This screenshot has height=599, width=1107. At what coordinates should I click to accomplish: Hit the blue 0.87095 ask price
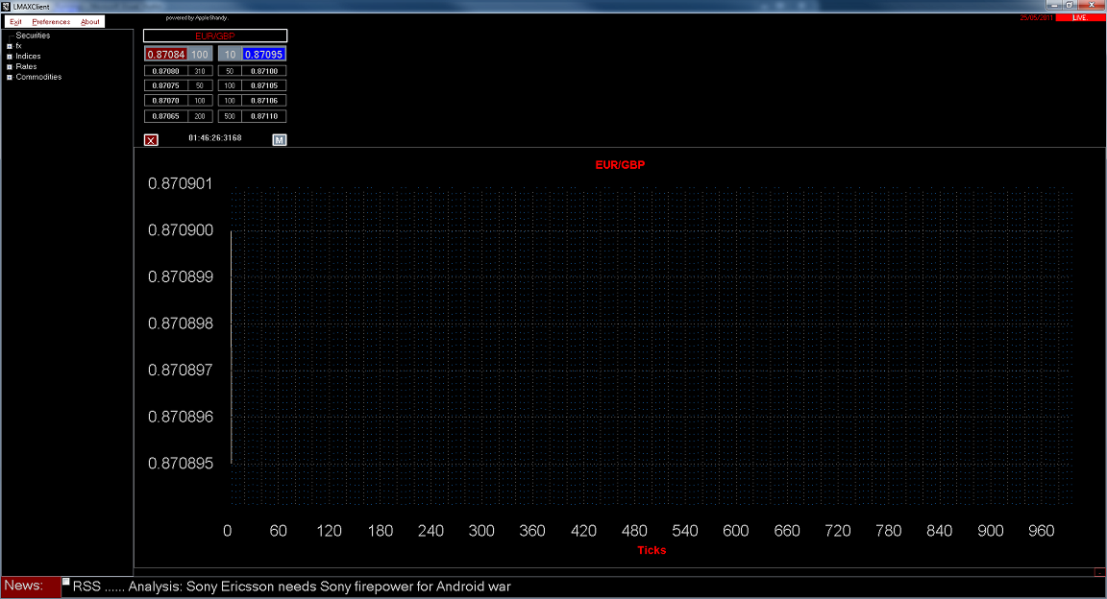(263, 55)
